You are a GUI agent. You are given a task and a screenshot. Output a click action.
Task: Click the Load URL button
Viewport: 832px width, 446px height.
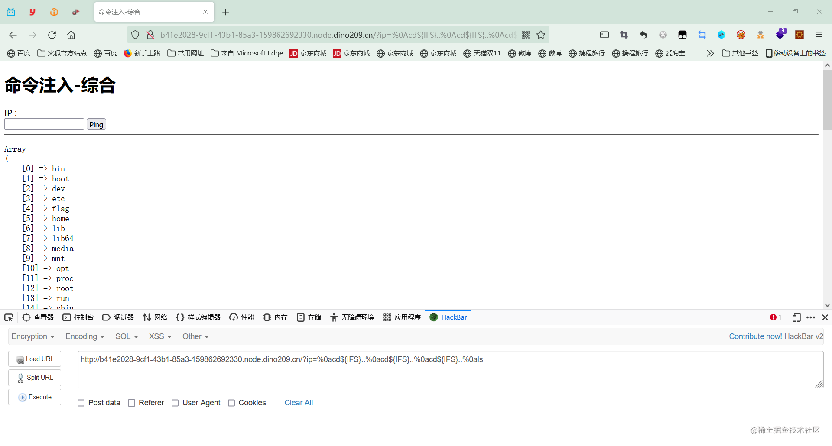pos(35,359)
